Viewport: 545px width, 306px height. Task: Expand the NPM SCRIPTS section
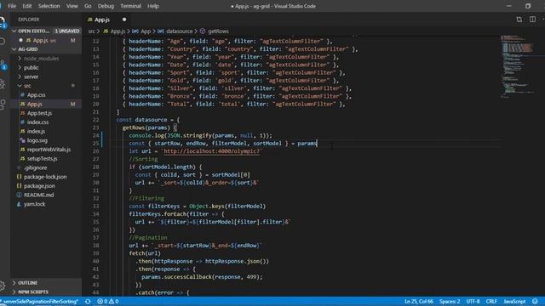point(14,292)
